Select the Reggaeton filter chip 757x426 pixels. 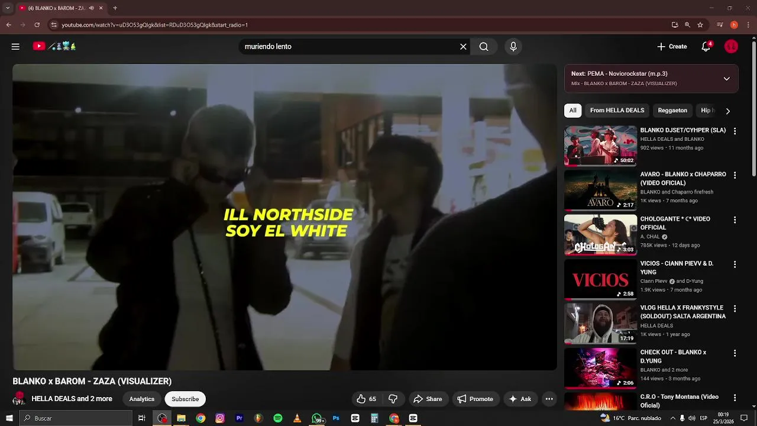tap(672, 111)
